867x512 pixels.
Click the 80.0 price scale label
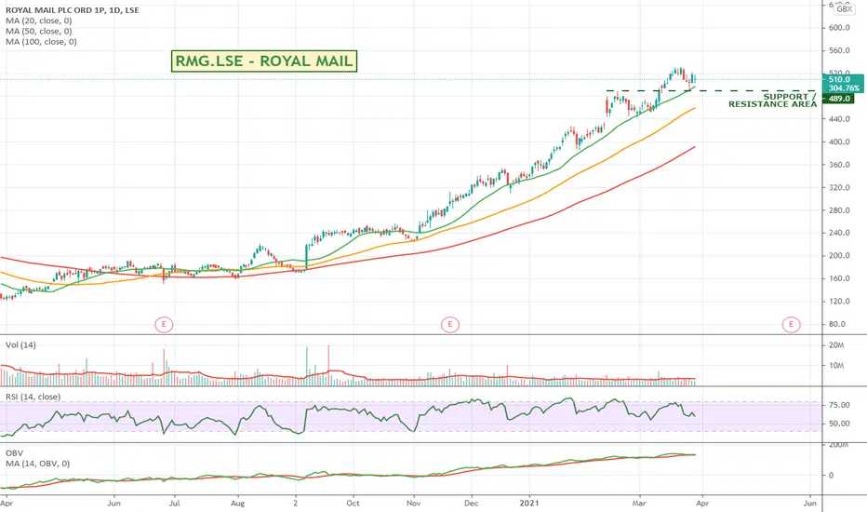click(839, 324)
